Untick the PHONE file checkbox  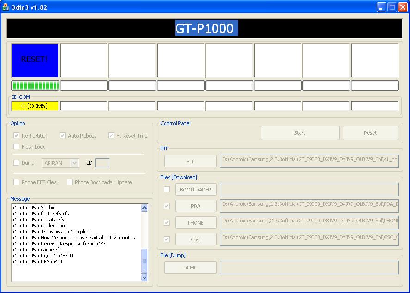point(166,222)
